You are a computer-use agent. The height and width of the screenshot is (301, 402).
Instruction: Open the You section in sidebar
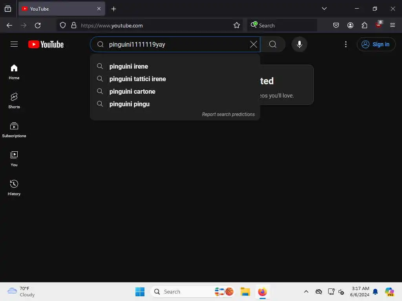[x=14, y=159]
